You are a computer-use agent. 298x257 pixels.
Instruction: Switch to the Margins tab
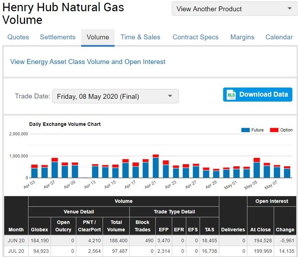click(242, 37)
